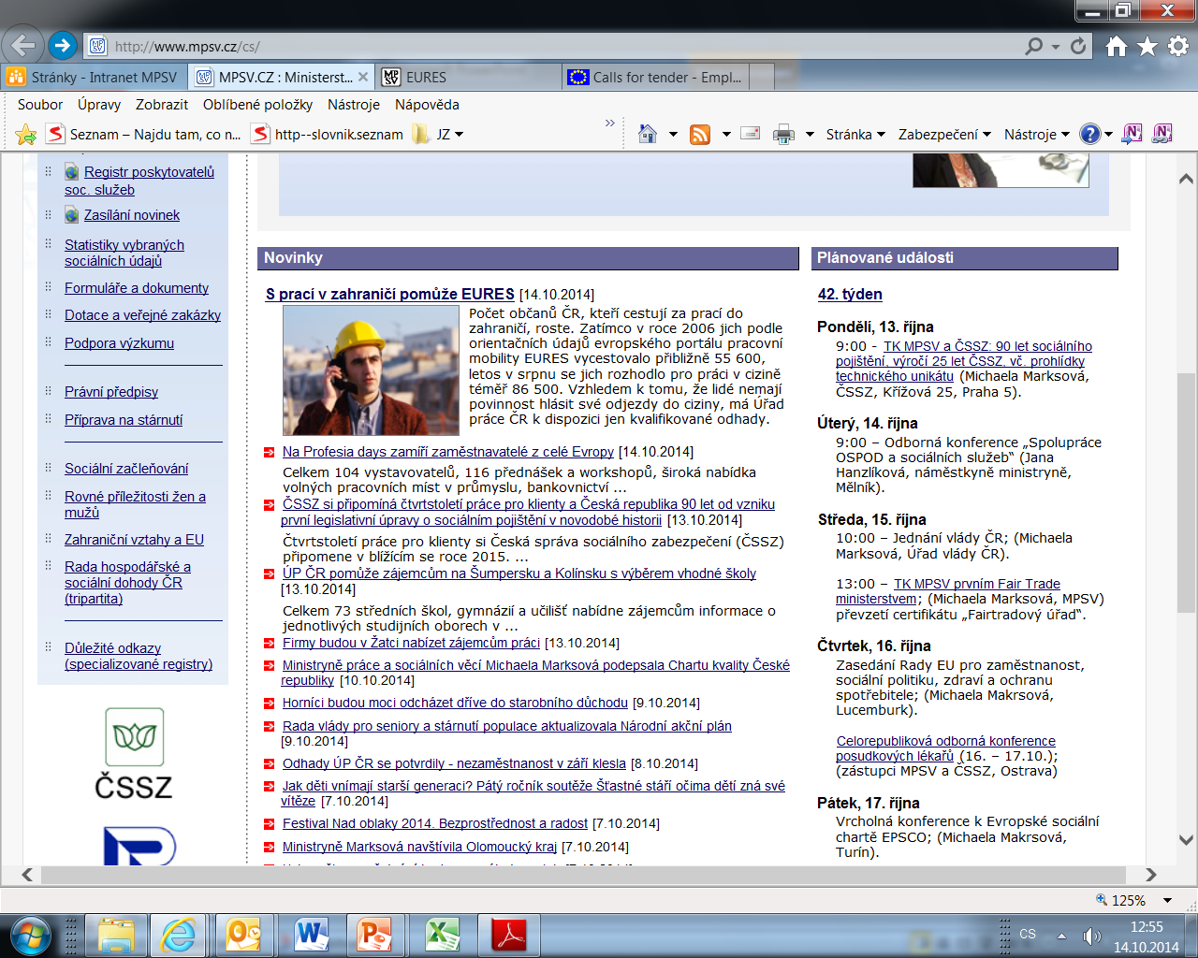Click the volume speaker tray icon
The width and height of the screenshot is (1198, 958).
click(x=1091, y=935)
